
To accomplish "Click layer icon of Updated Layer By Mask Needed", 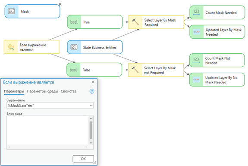I will pos(197,32).
